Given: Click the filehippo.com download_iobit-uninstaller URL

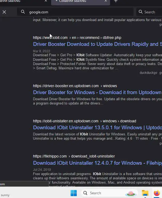Looking at the screenshot, I should [x=74, y=156].
